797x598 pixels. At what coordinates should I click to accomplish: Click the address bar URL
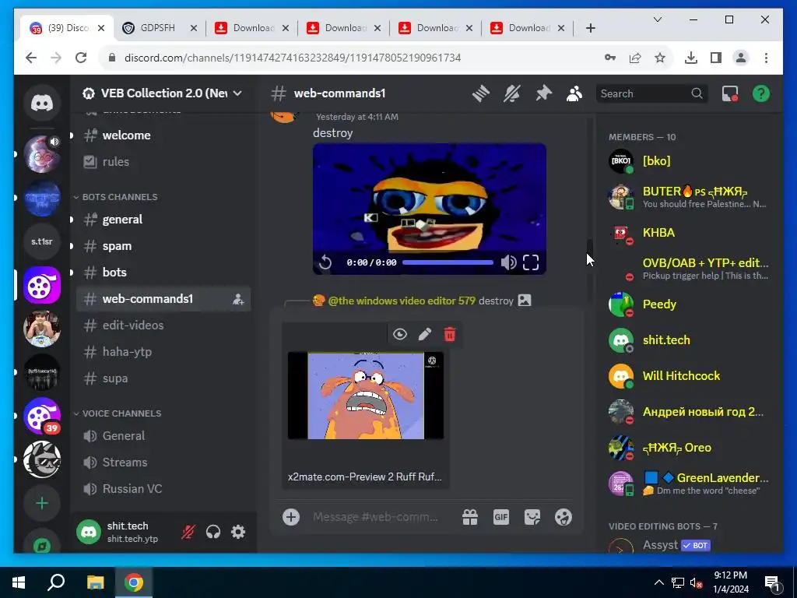click(x=293, y=58)
